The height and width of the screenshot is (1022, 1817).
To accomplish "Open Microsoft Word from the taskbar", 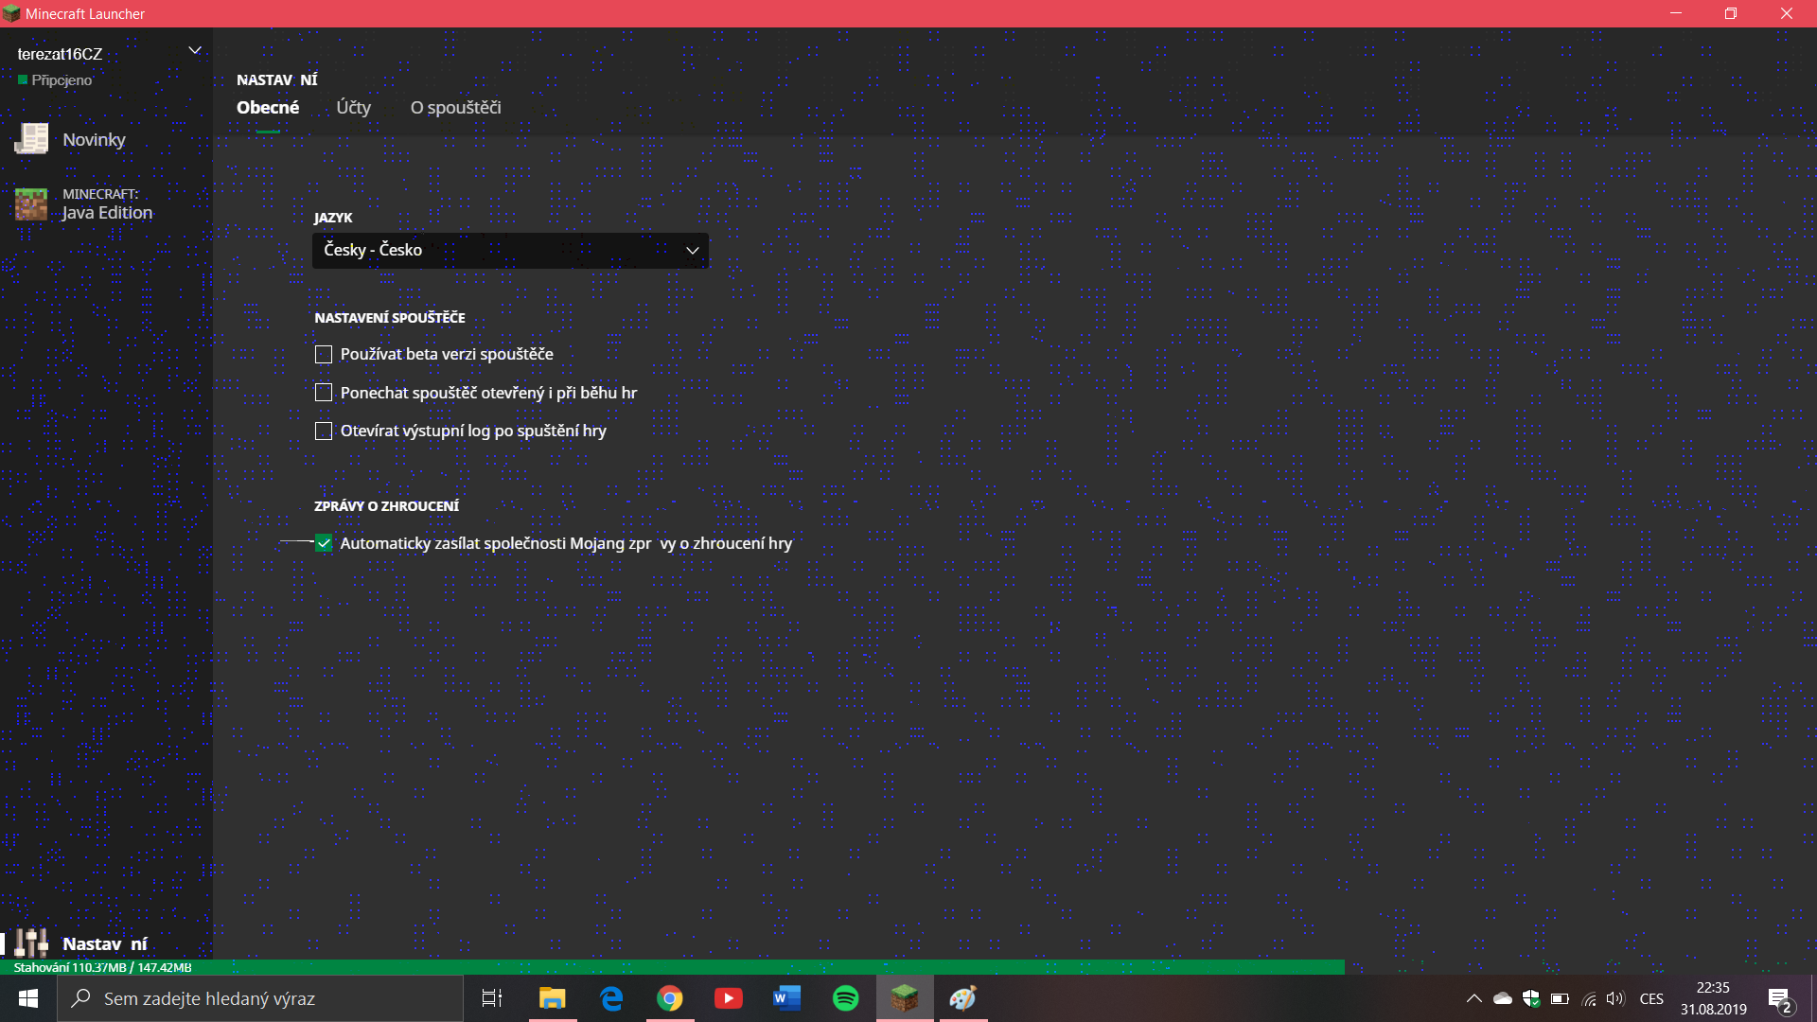I will (x=786, y=998).
